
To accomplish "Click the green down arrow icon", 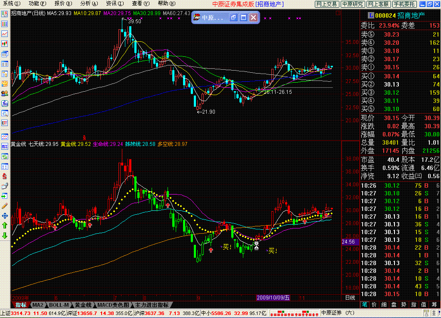I will pyautogui.click(x=4, y=235).
